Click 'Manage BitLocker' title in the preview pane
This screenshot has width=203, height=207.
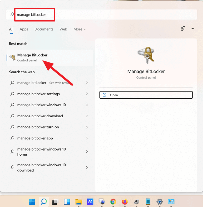[x=146, y=71]
